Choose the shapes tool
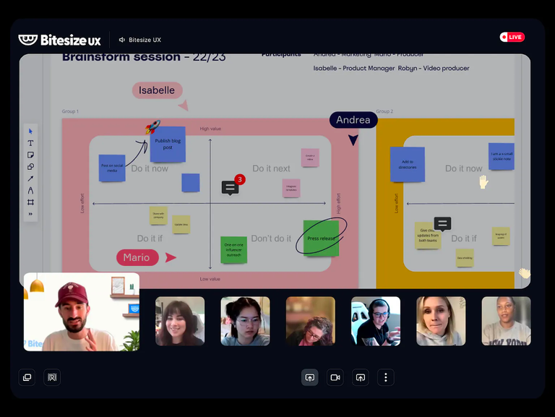The image size is (555, 417). (30, 166)
